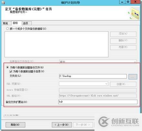Minimize the 维护计划向导 window

pyautogui.click(x=122, y=2)
